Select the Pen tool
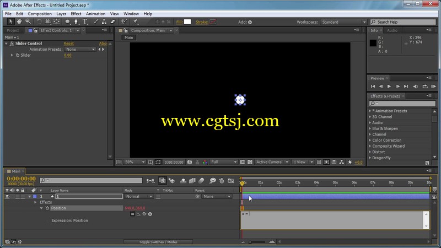Image resolution: width=441 pixels, height=248 pixels. (76, 21)
